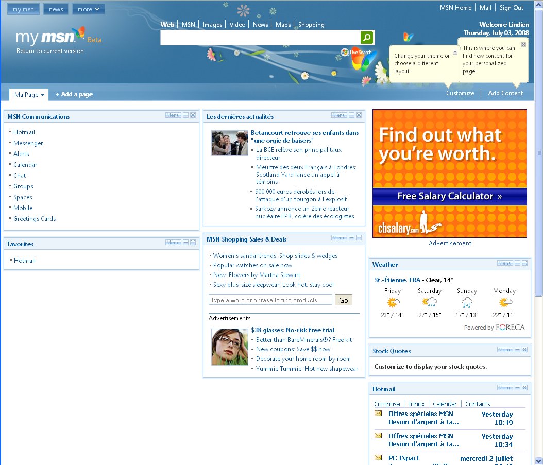Open '$38 glasses: No-risk free trial' link
This screenshot has height=465, width=543.
point(293,330)
